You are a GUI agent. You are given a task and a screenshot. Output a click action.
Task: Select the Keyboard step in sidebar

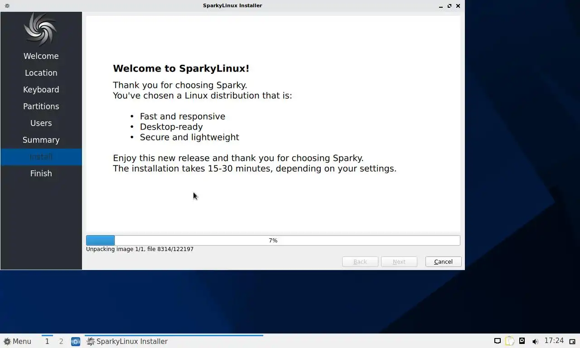(41, 90)
